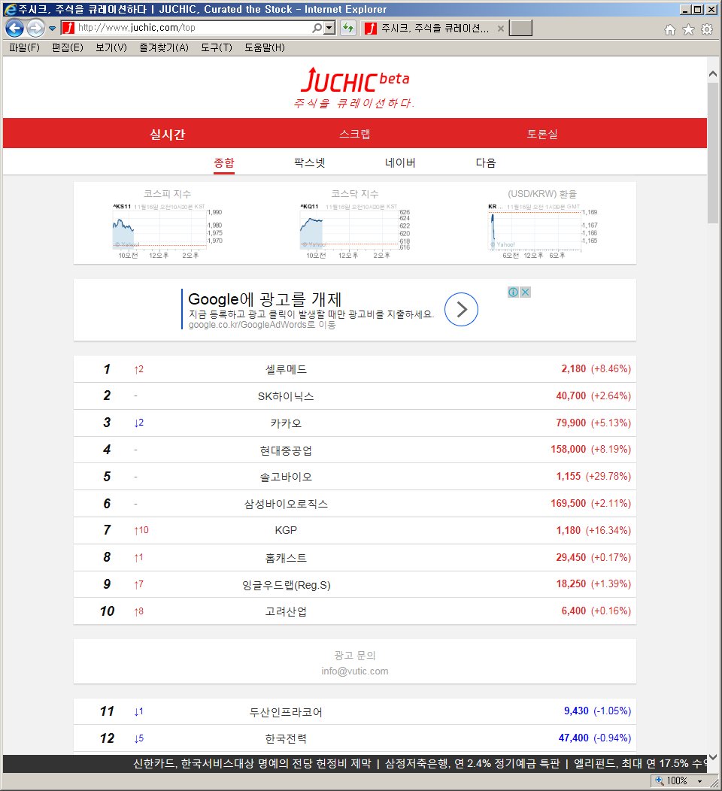Click the ad info icon
The image size is (722, 791).
(513, 292)
